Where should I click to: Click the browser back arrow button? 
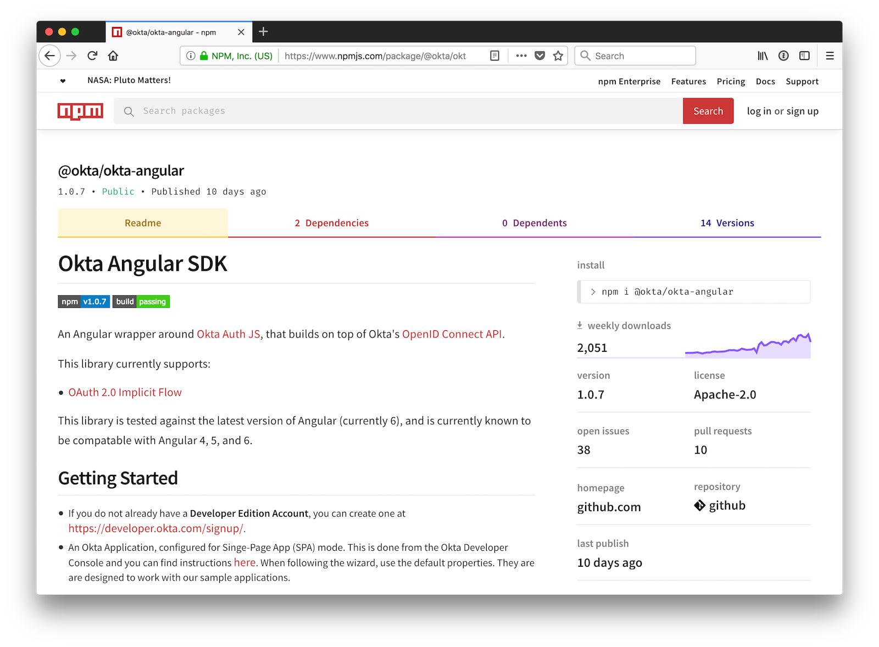click(x=49, y=56)
